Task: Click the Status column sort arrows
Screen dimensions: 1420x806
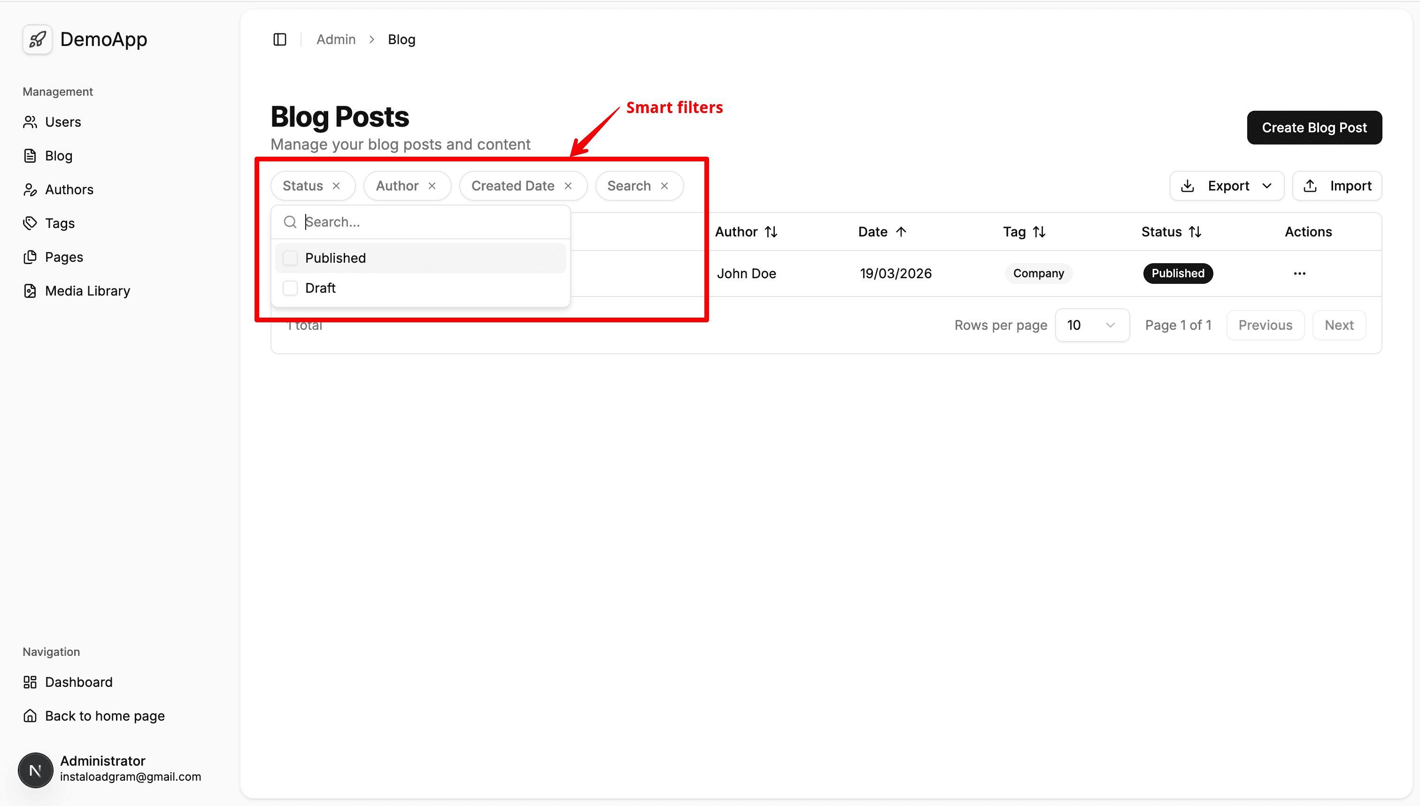Action: tap(1195, 232)
